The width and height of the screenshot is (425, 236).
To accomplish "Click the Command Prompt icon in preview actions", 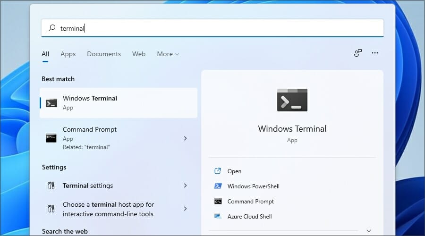I will click(x=218, y=202).
